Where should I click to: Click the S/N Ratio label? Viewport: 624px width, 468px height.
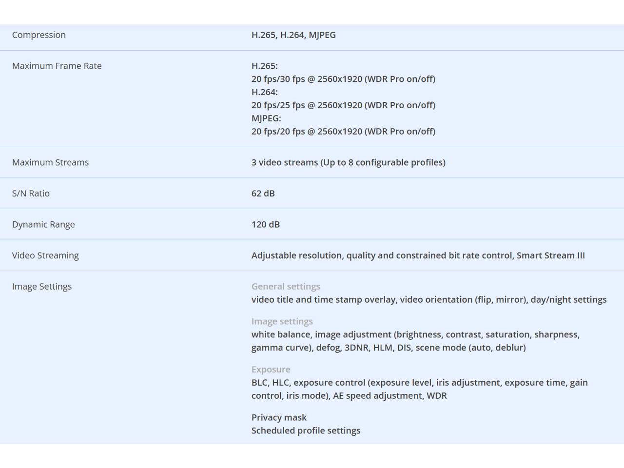click(31, 194)
